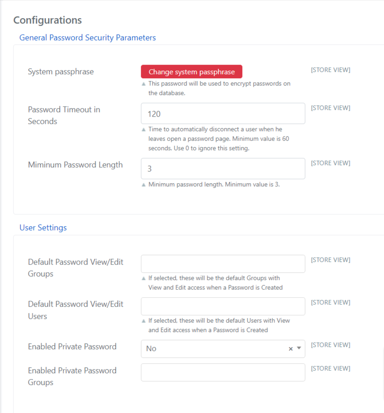Click the triangle hint icon under System passphrase
This screenshot has width=384, height=413.
click(x=144, y=84)
